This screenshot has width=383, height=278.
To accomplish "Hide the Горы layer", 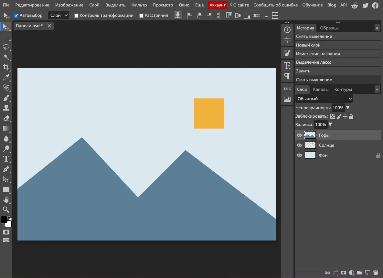I will click(x=299, y=135).
